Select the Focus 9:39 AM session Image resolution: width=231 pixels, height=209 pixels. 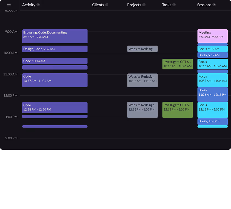[x=213, y=49]
